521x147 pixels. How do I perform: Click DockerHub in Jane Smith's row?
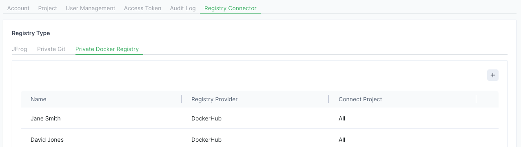coord(206,118)
